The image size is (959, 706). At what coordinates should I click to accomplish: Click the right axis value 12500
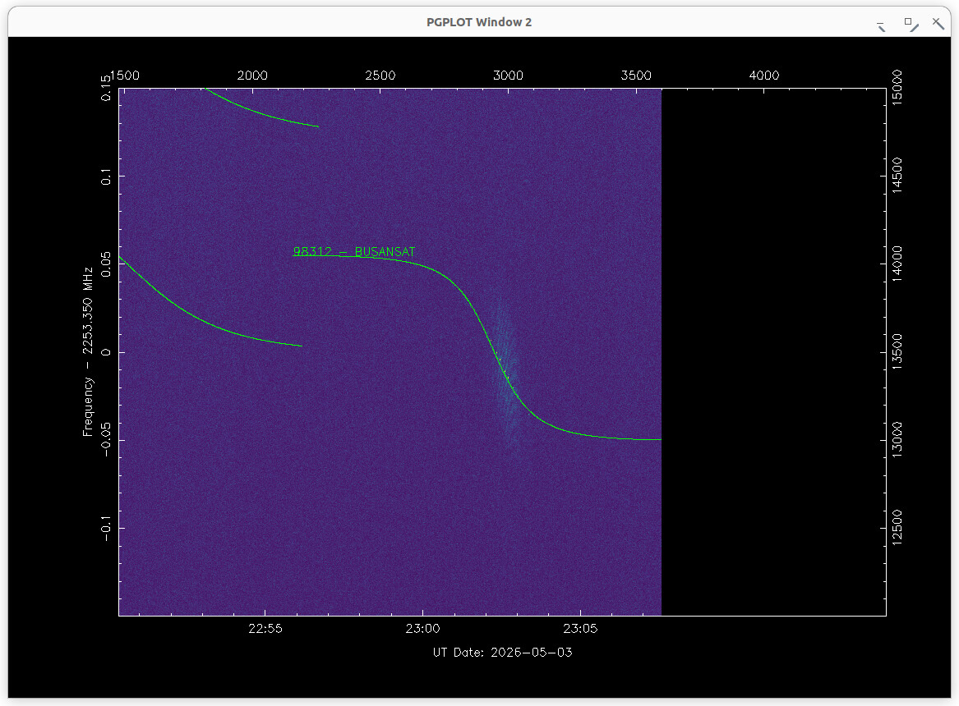pyautogui.click(x=897, y=528)
